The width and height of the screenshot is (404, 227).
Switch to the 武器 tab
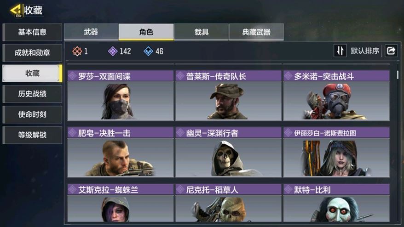(x=91, y=32)
